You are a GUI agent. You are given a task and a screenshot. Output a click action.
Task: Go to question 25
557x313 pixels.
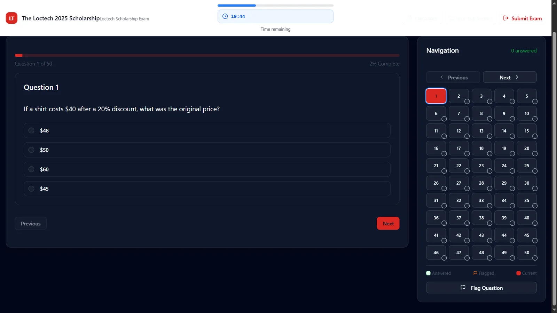(527, 166)
